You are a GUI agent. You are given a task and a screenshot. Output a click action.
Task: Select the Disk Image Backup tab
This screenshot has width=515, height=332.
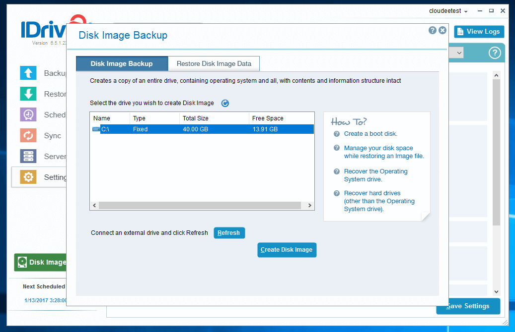tap(122, 63)
